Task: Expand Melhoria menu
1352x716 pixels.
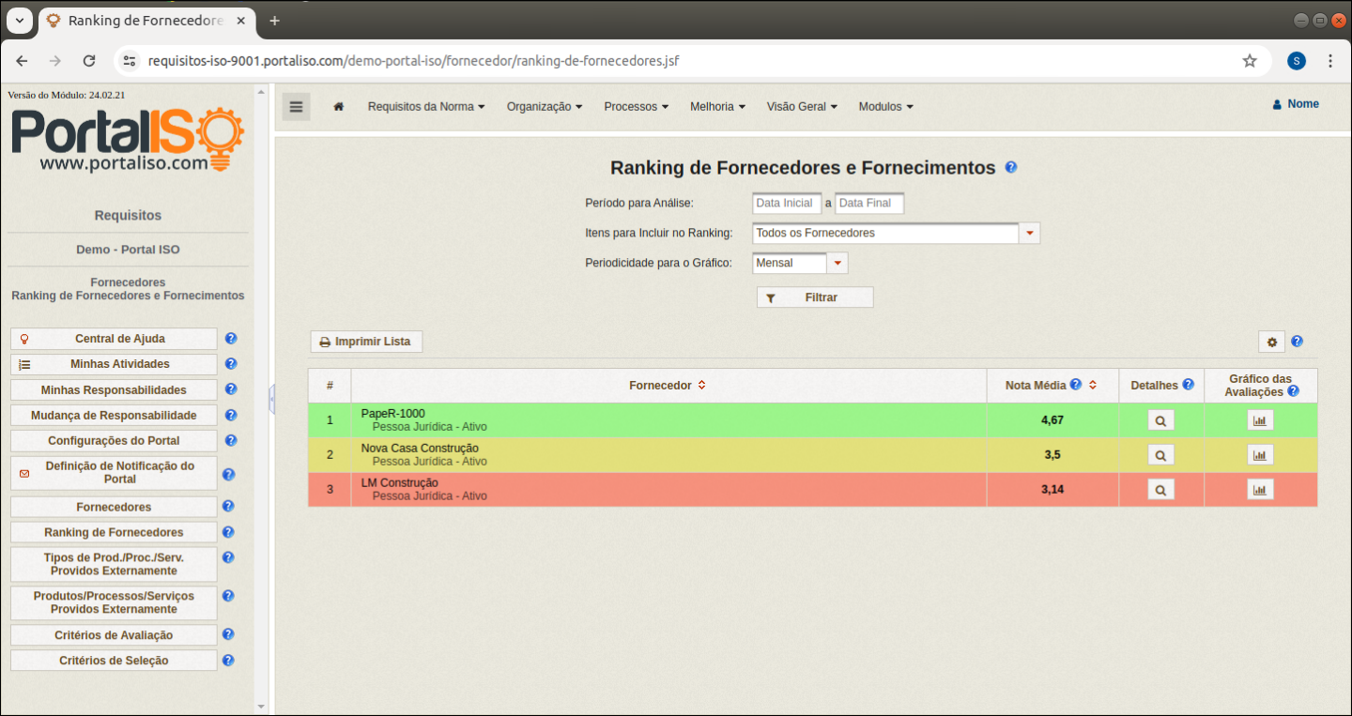Action: 717,107
